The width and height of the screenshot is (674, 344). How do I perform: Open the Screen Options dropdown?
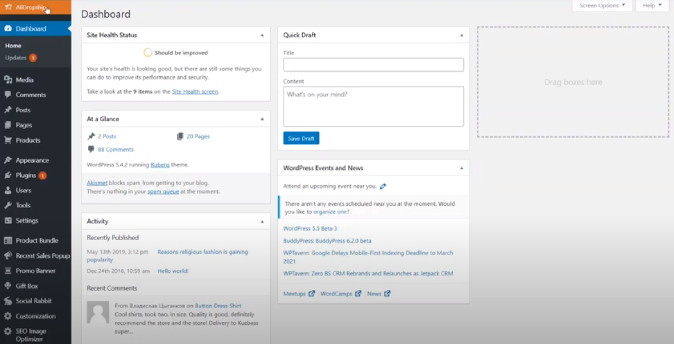[602, 6]
